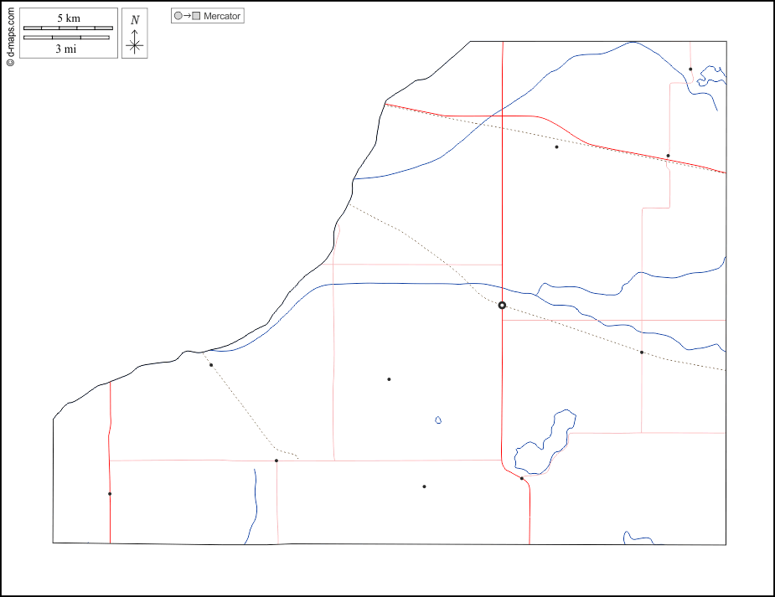Screen dimensions: 775x597
Task: Select the large irregular lake southeast of ring marker
Action: point(545,444)
